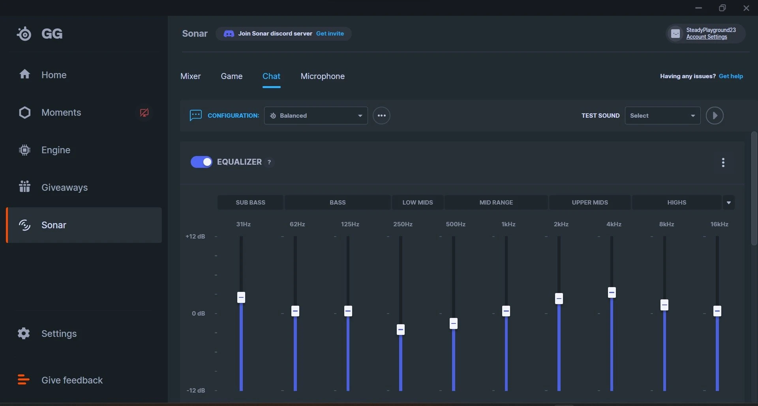Open Moments in the sidebar
The width and height of the screenshot is (758, 406).
(x=84, y=113)
